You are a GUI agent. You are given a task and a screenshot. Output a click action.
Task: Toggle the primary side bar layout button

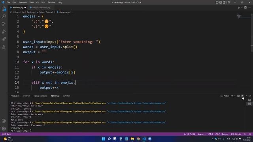(217, 2)
